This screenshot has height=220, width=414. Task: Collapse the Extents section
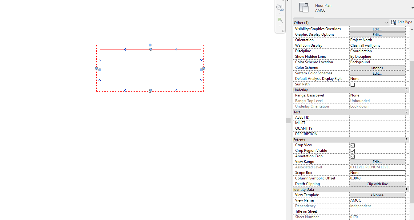click(406, 139)
